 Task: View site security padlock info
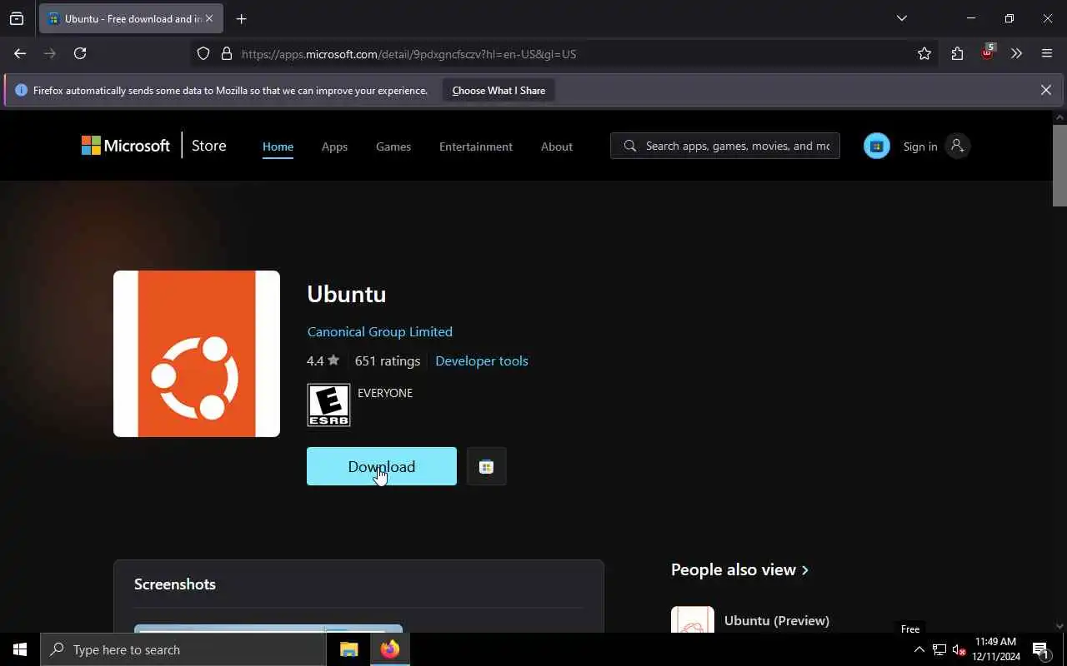[226, 53]
